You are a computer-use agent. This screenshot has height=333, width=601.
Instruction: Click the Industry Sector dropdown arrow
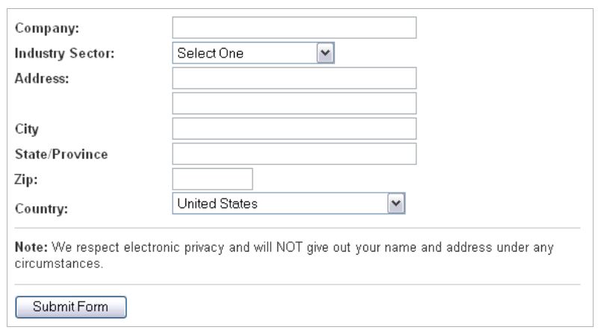point(324,53)
